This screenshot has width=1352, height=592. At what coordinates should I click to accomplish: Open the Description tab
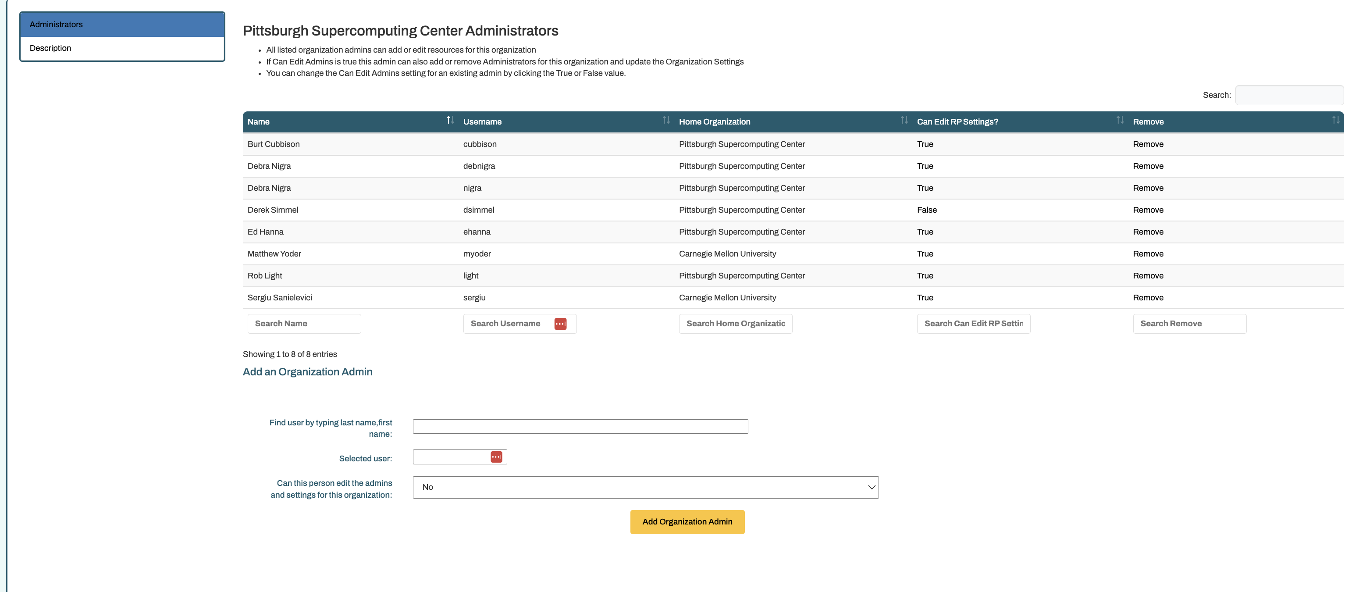(x=122, y=48)
